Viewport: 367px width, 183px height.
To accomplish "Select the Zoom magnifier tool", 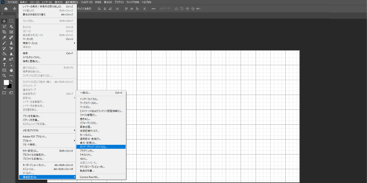I will 4,76.
